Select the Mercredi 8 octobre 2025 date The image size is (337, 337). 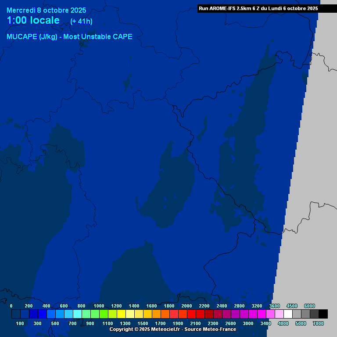[47, 10]
